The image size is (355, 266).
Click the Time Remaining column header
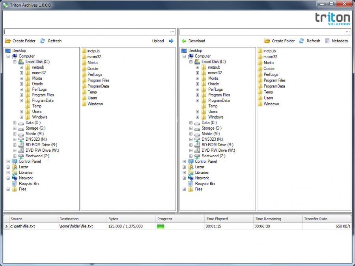[x=278, y=219]
